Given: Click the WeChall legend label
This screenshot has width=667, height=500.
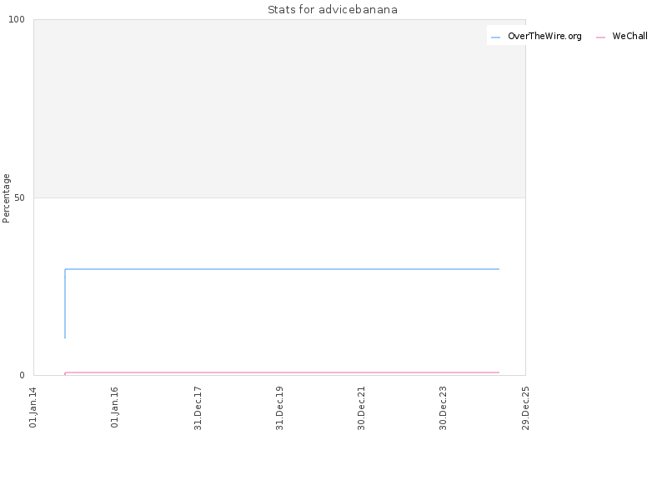Looking at the screenshot, I should 629,36.
